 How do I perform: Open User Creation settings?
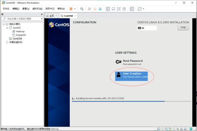[x=132, y=76]
